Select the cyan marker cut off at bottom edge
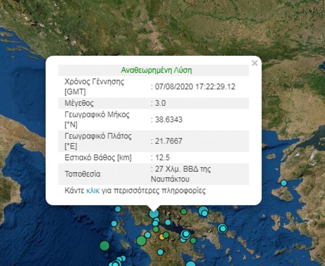This screenshot has width=325, height=266. (x=190, y=264)
